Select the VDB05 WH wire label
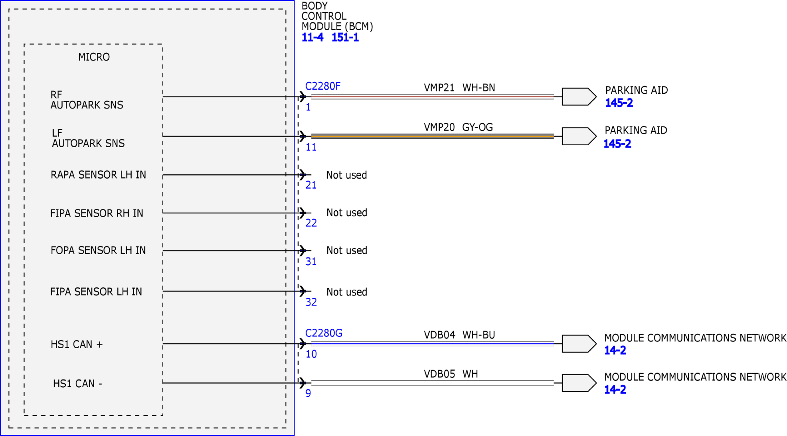Image resolution: width=787 pixels, height=436 pixels. [451, 374]
